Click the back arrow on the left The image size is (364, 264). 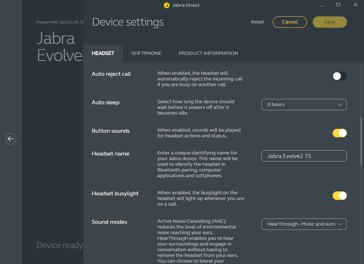pyautogui.click(x=11, y=139)
